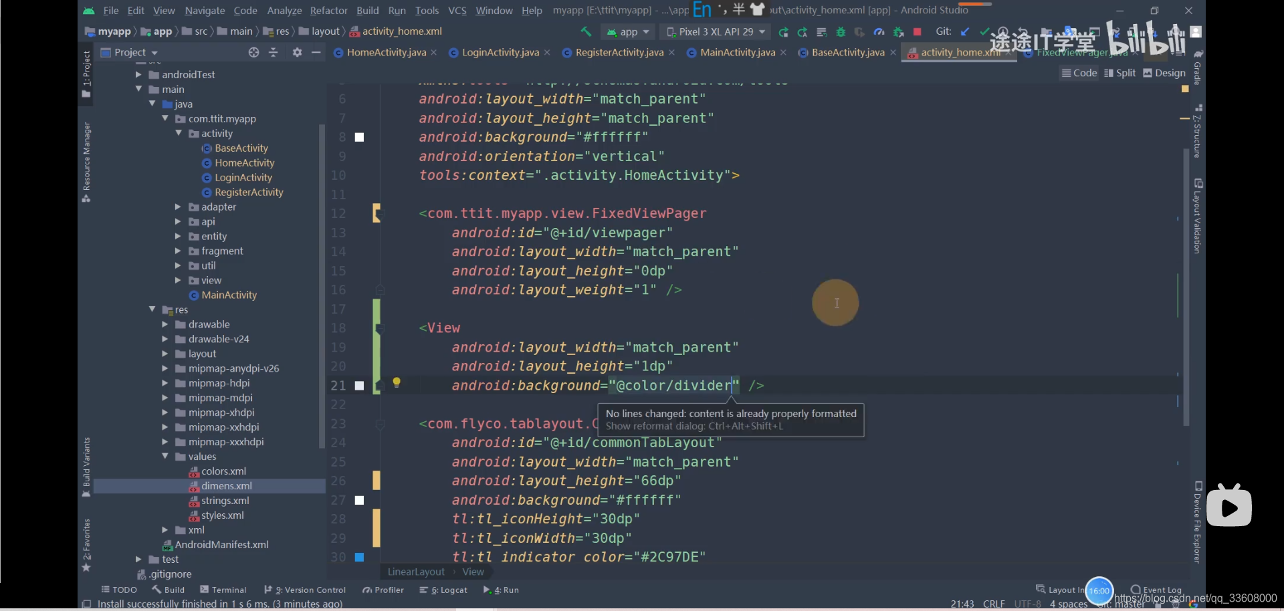The width and height of the screenshot is (1284, 611).
Task: Toggle the 1: Project tool window
Action: [x=86, y=74]
